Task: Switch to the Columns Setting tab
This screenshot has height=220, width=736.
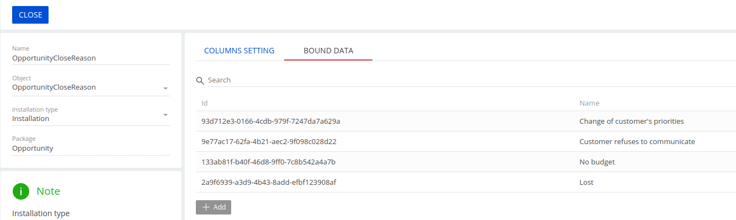Action: (239, 51)
